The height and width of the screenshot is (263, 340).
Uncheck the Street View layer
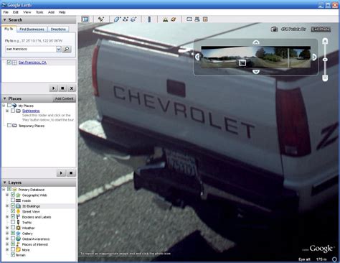pos(13,211)
